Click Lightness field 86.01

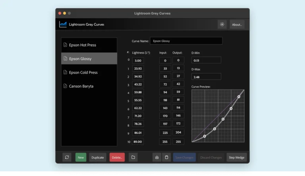(x=138, y=133)
